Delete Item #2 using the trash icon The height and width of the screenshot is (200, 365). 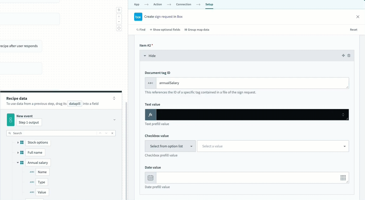click(x=349, y=55)
